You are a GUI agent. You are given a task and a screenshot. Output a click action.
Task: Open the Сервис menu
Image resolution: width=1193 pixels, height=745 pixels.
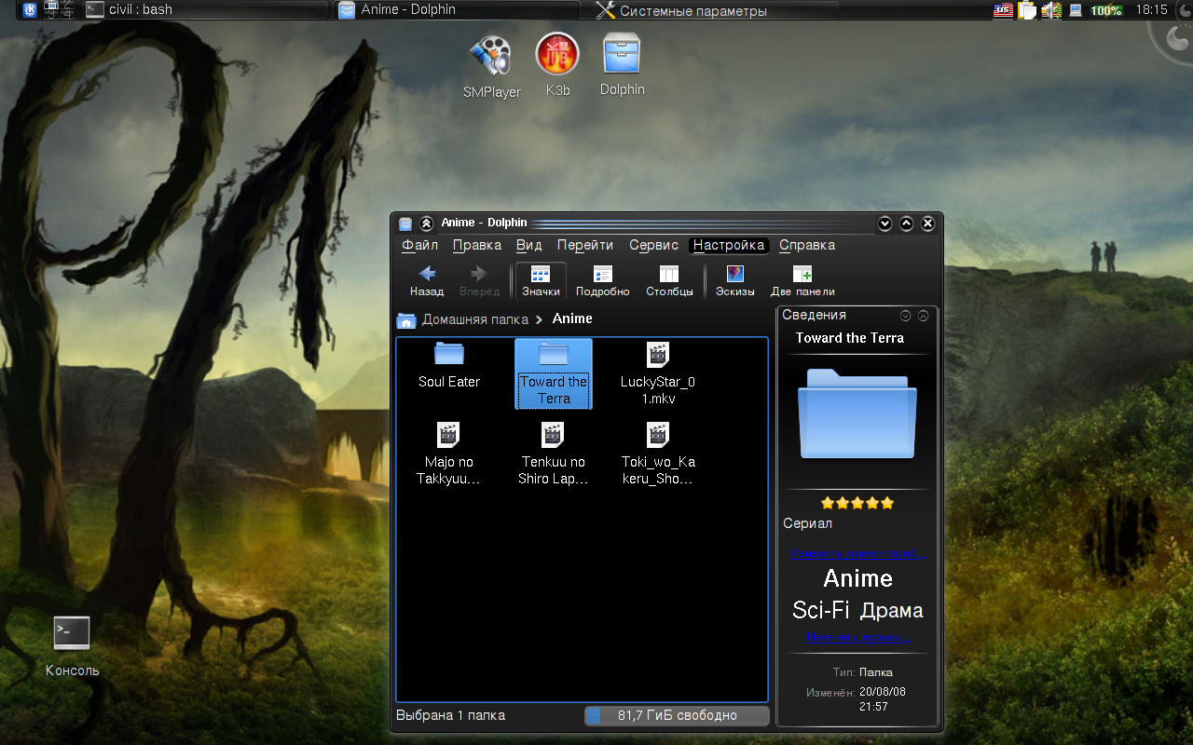[653, 245]
